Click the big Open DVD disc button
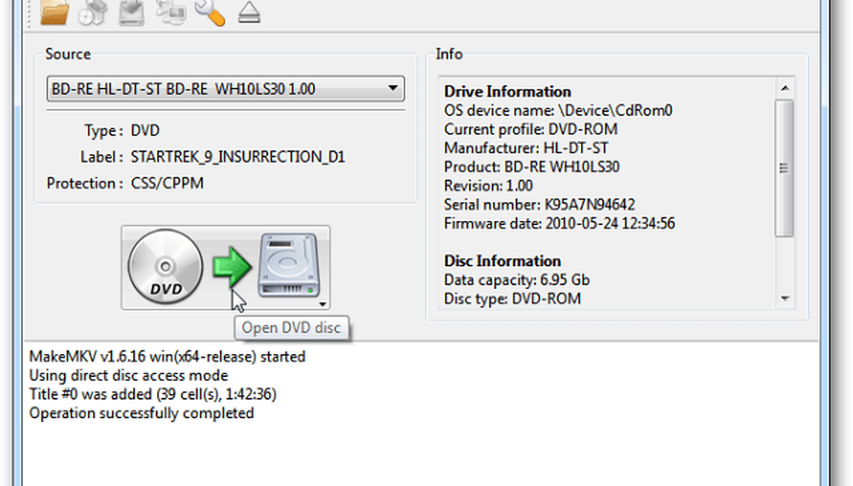Screen dimensions: 853x486 (x=225, y=268)
